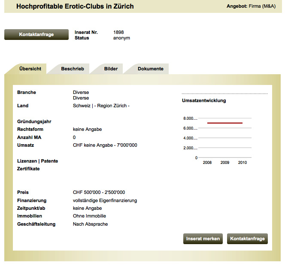285x266 pixels.
Task: Click the status value anonym
Action: tap(121, 38)
